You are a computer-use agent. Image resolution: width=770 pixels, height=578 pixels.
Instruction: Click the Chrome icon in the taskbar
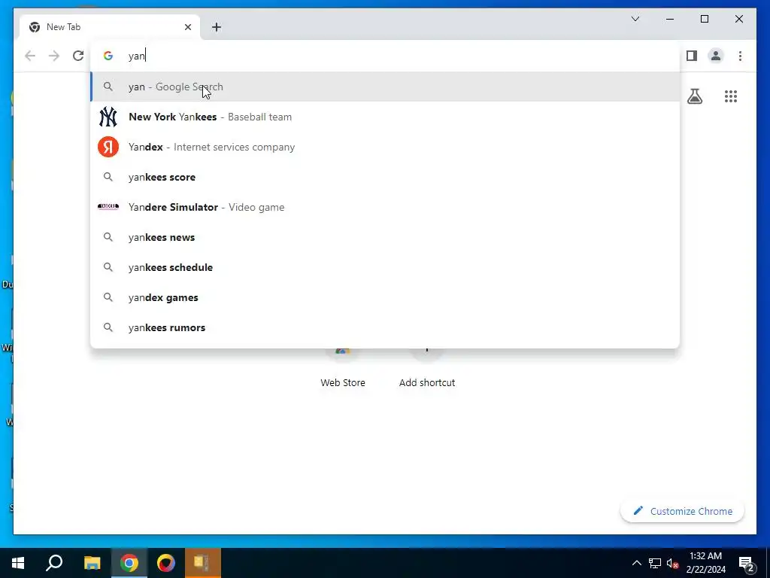[x=129, y=563]
